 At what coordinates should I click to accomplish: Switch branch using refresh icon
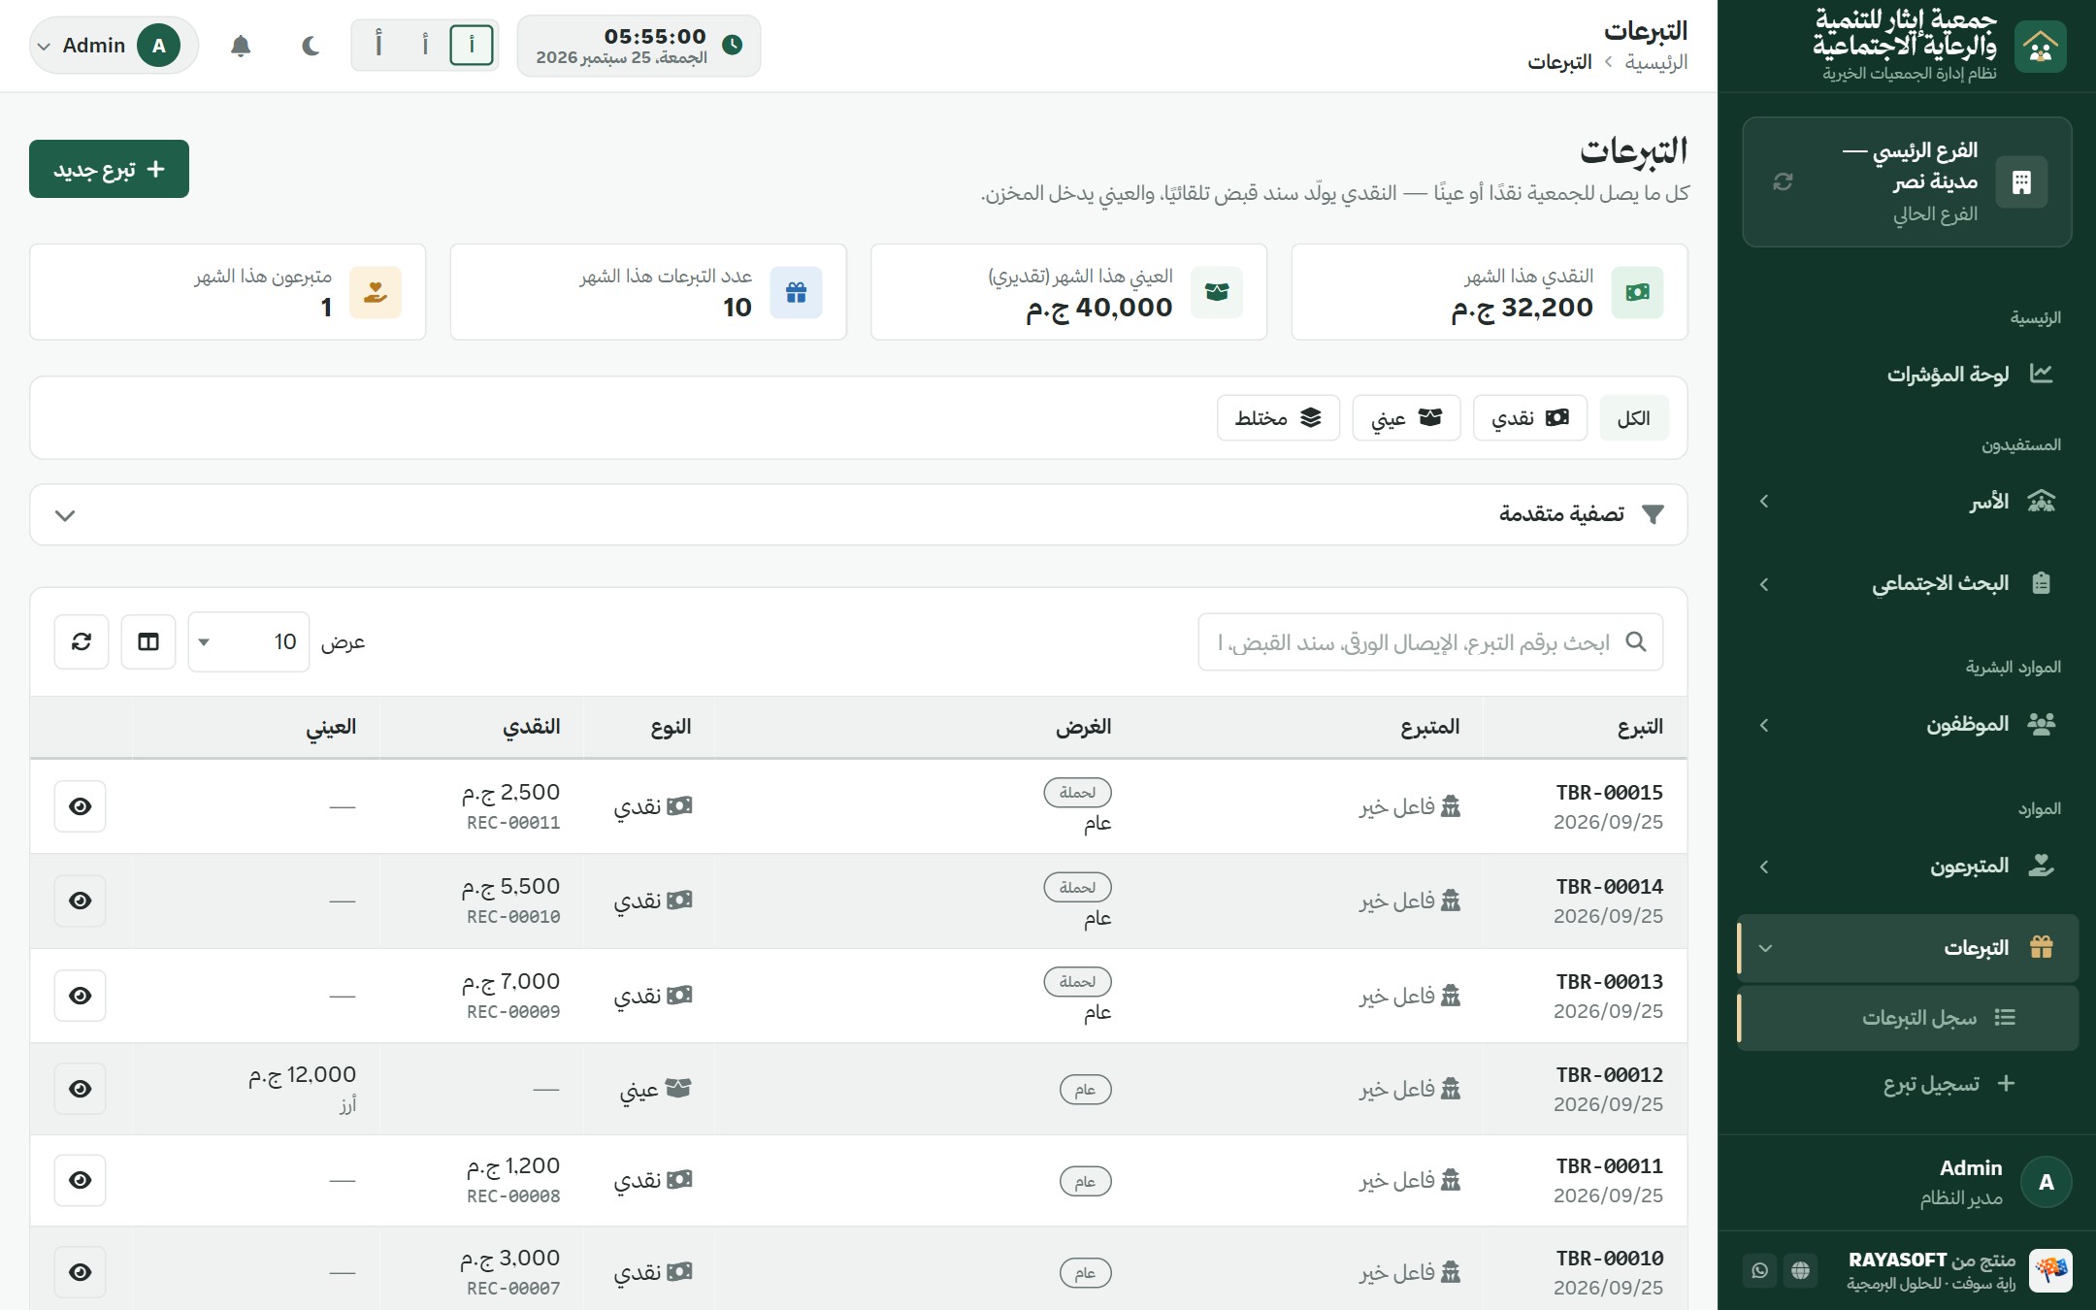click(x=1783, y=181)
